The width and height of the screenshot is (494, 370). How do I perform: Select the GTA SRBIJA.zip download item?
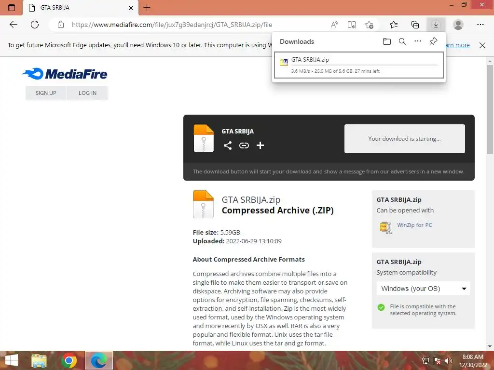pos(359,65)
